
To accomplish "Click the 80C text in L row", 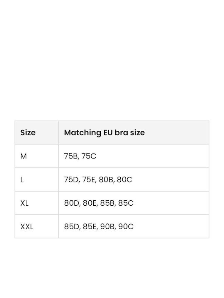I will click(x=124, y=180).
